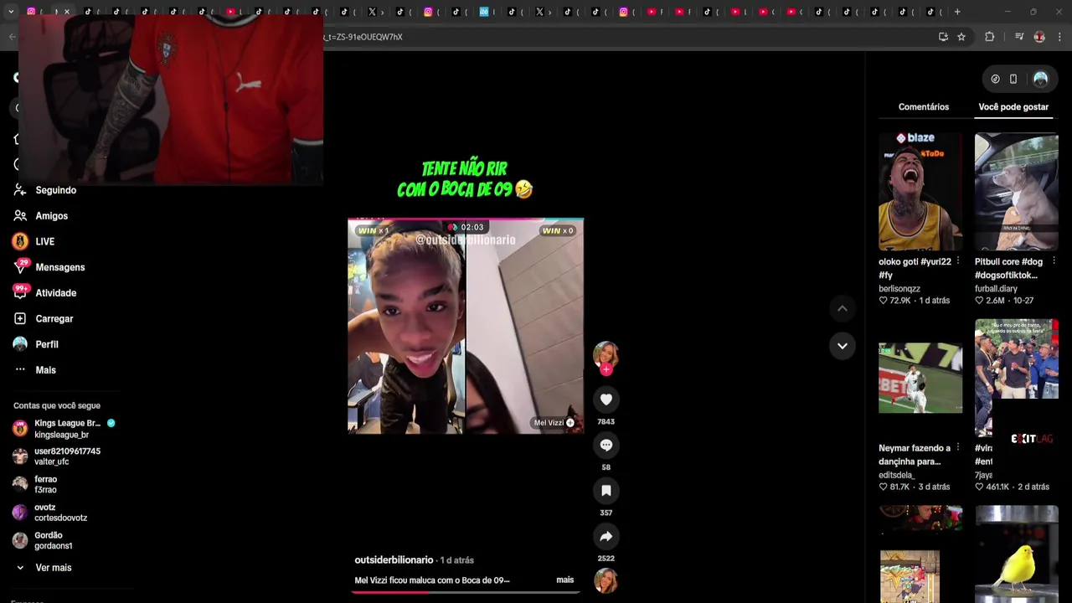Open the Chrome profile avatar
The image size is (1072, 603).
click(1039, 37)
